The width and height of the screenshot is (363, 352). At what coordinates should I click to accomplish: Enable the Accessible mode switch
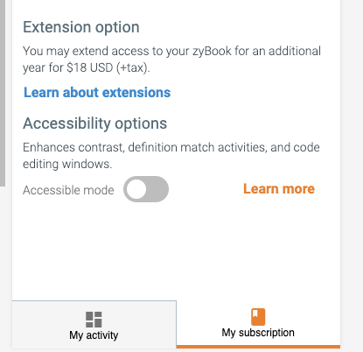click(x=146, y=189)
